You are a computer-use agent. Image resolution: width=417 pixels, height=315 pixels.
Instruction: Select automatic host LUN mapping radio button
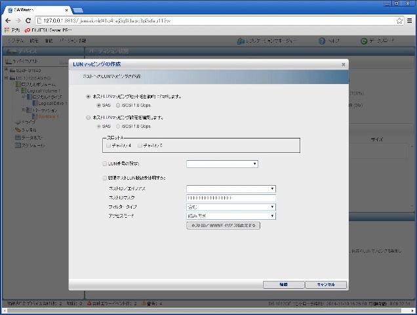[x=89, y=96]
